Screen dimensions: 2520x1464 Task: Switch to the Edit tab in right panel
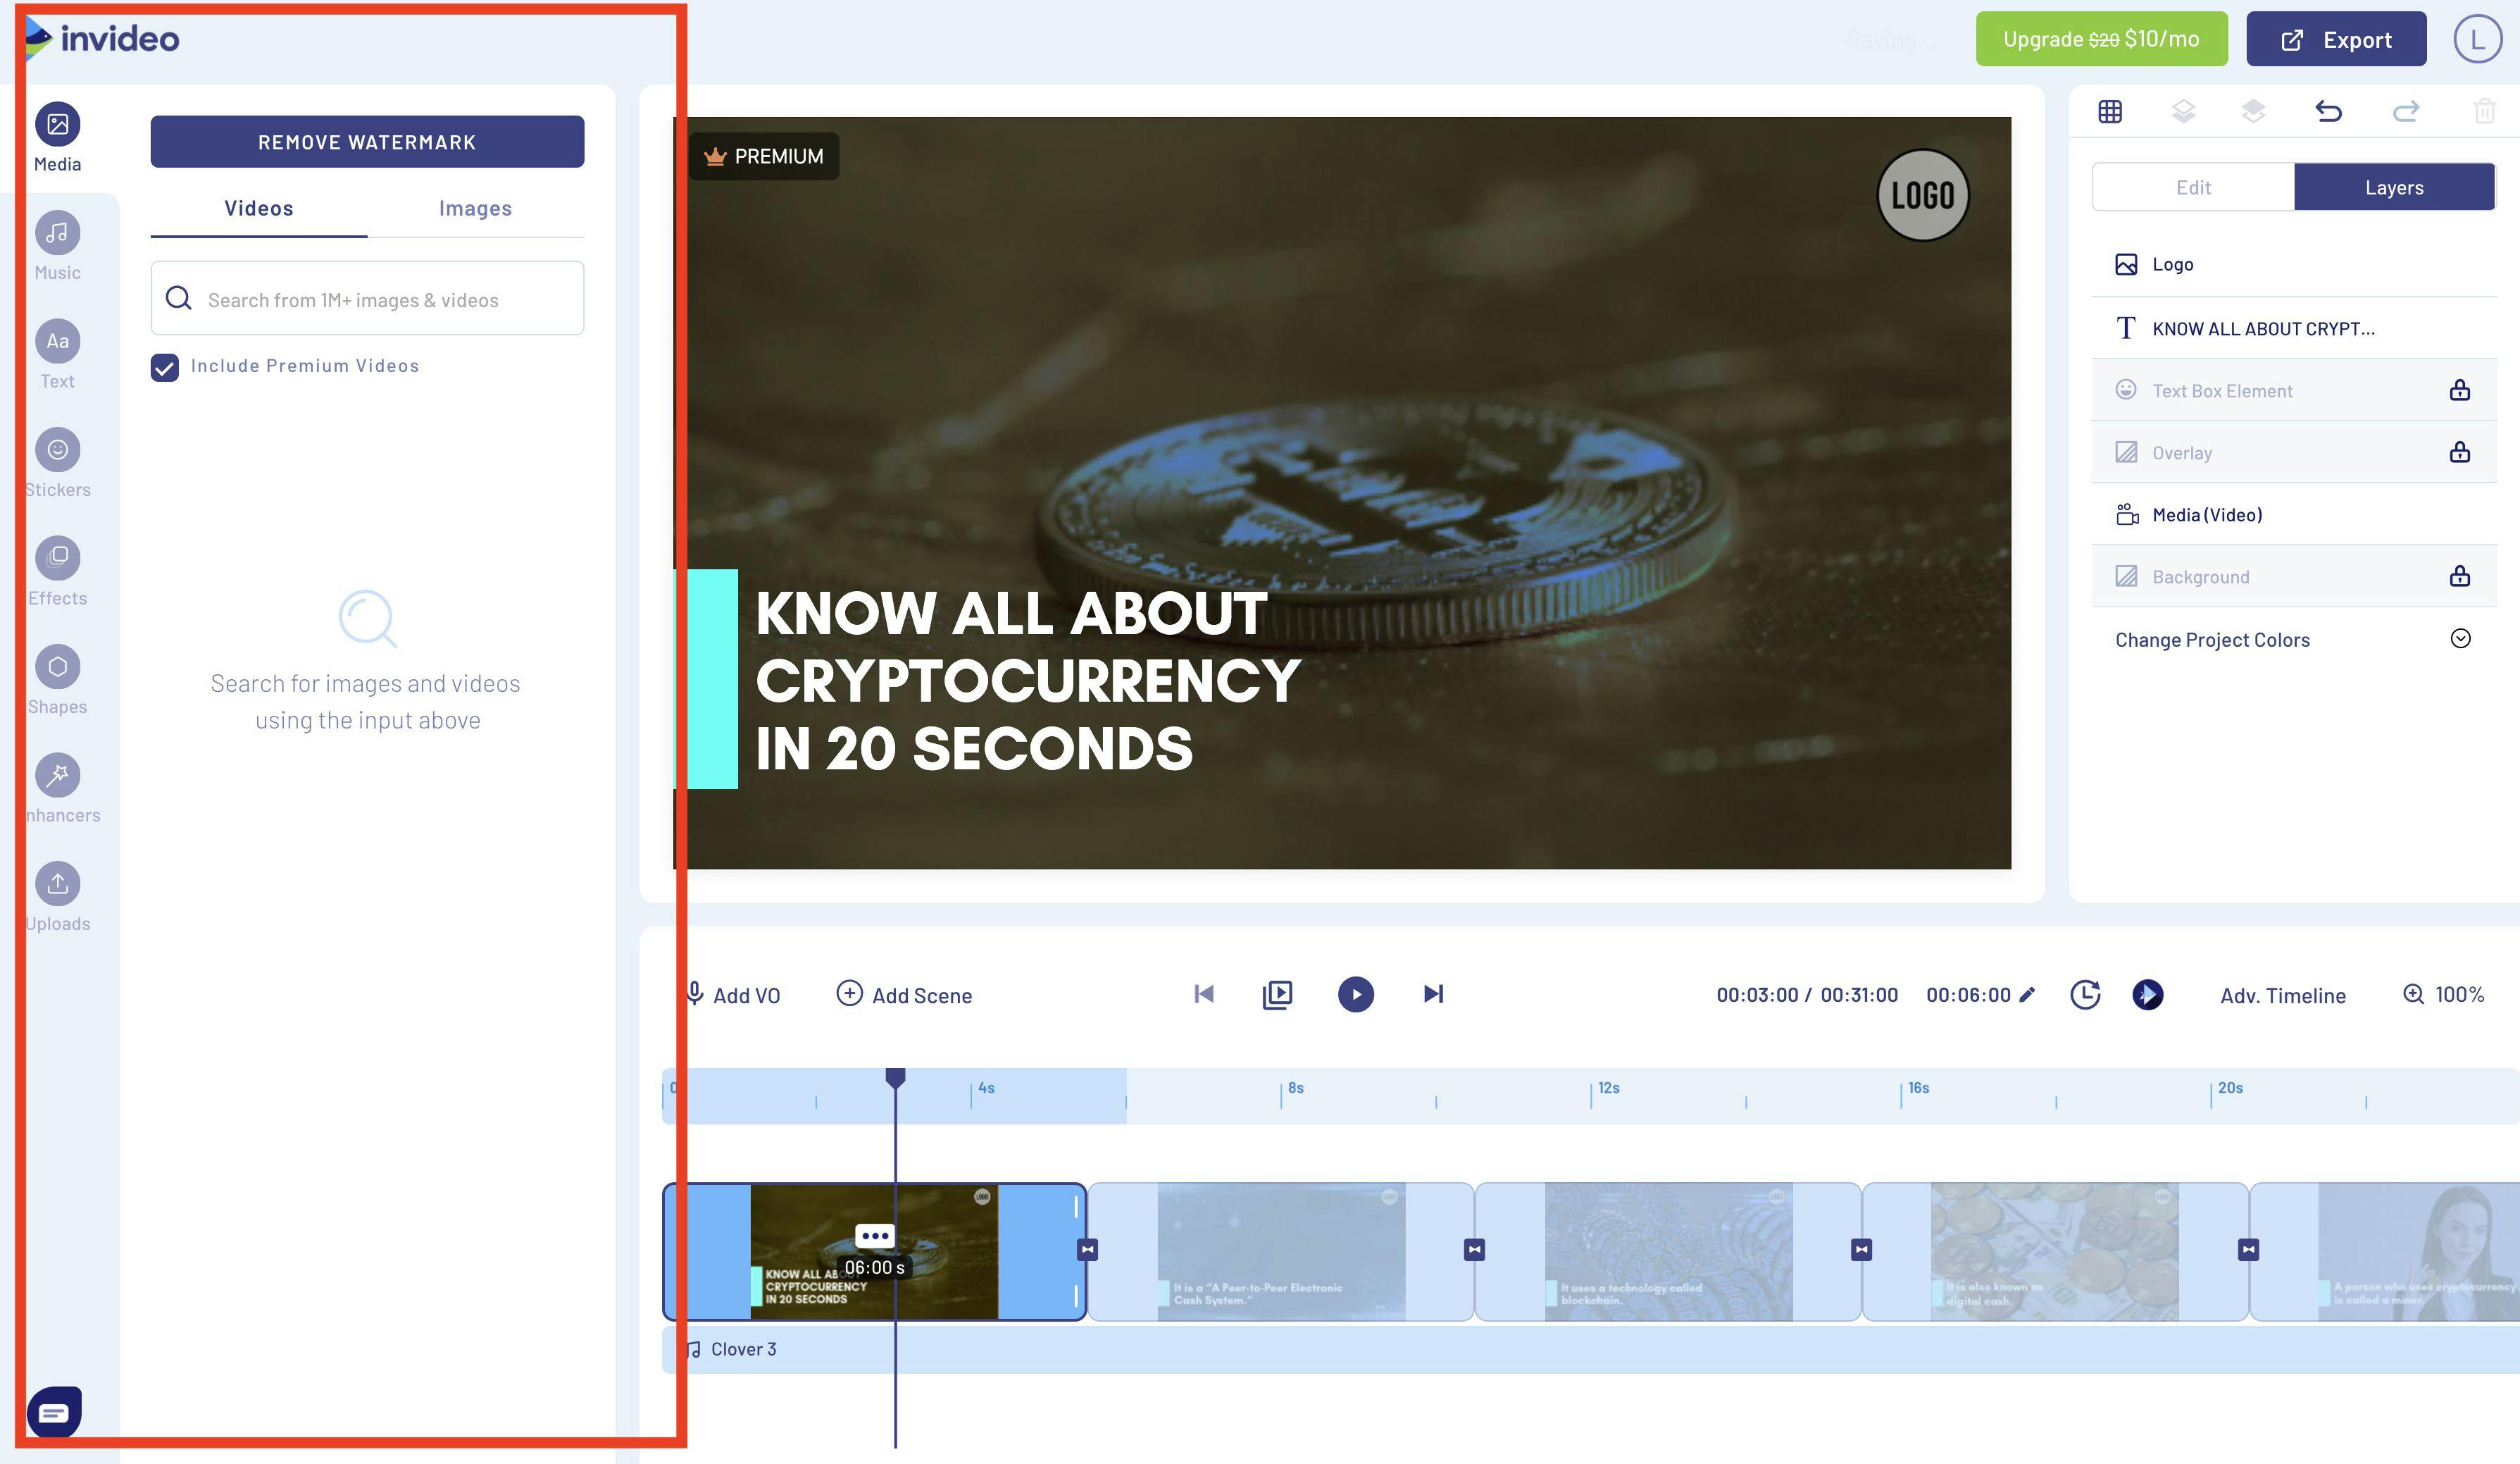(x=2193, y=186)
